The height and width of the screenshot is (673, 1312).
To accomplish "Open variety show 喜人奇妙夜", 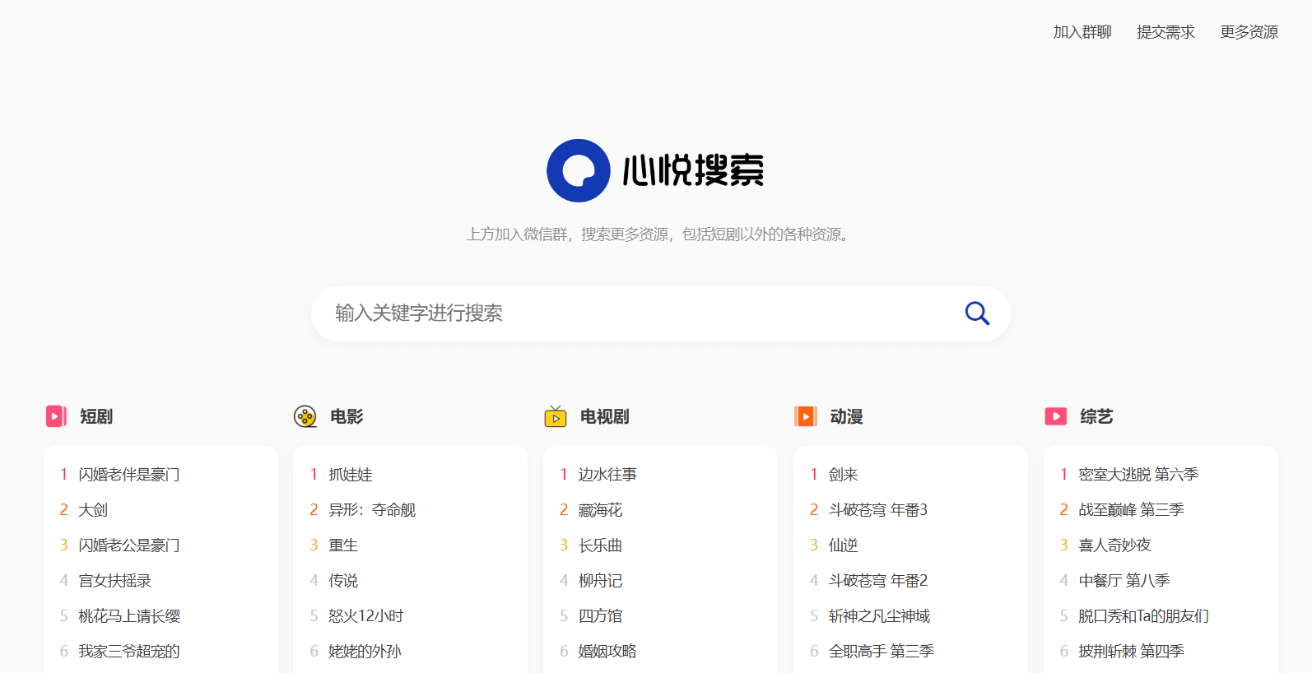I will (x=1114, y=545).
